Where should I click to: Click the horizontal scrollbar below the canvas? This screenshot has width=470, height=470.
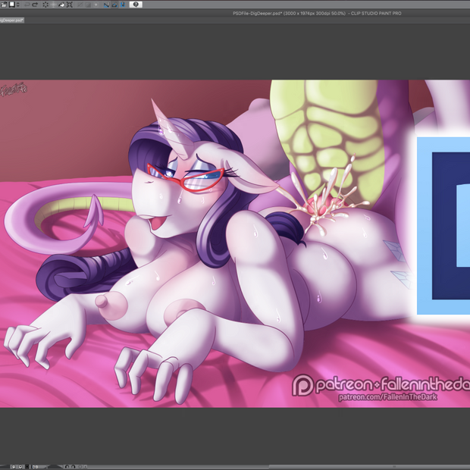(x=279, y=467)
